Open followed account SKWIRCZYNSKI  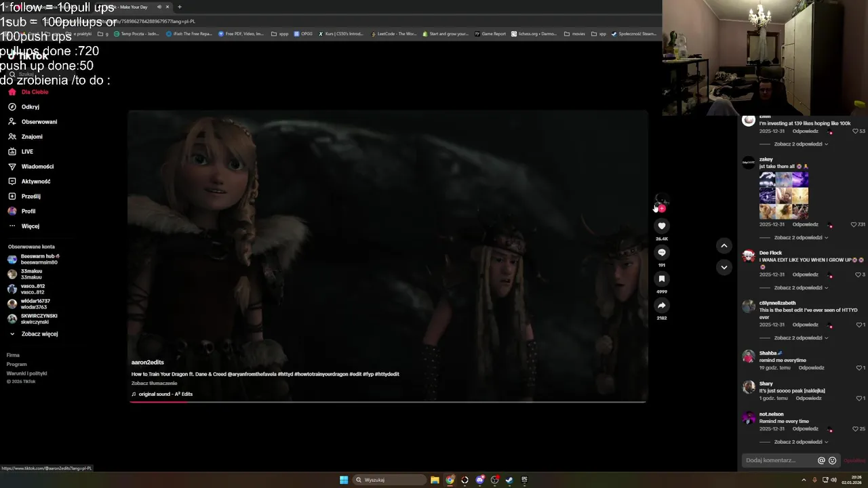[33, 319]
